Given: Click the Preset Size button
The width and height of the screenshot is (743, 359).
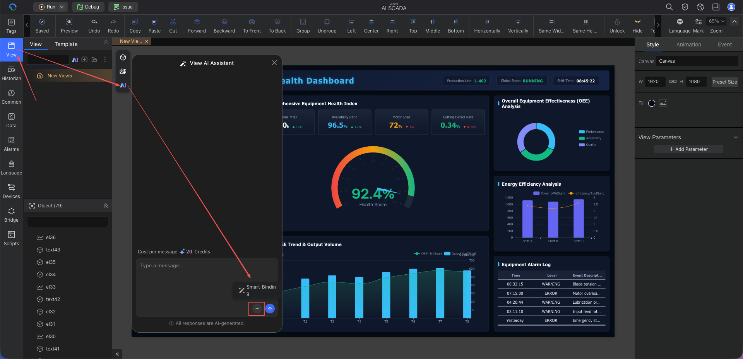Looking at the screenshot, I should pyautogui.click(x=724, y=82).
